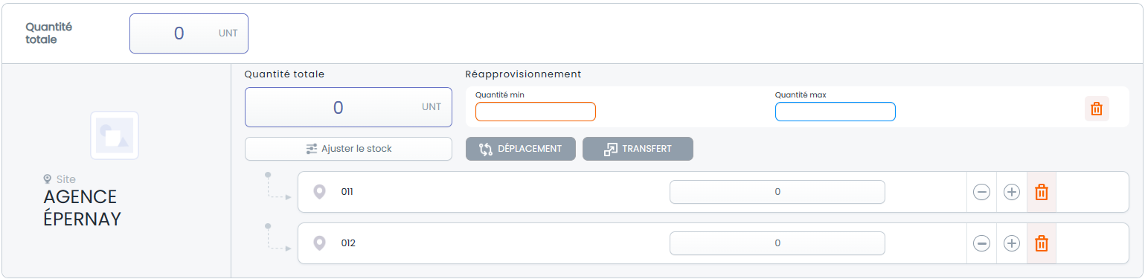Click the minus icon for location 012
This screenshot has width=1145, height=279.
981,243
